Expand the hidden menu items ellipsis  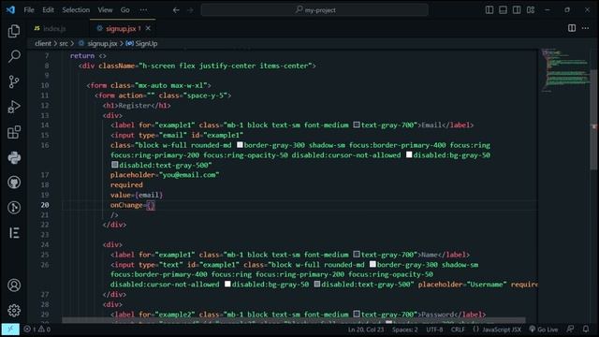143,10
